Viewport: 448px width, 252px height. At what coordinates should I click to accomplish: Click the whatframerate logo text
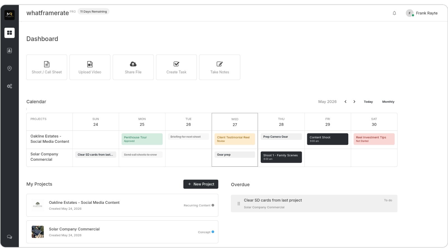[x=48, y=13]
